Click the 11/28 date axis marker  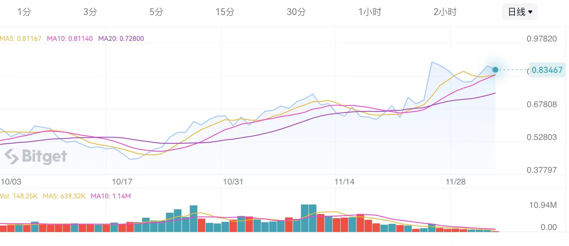pyautogui.click(x=456, y=182)
